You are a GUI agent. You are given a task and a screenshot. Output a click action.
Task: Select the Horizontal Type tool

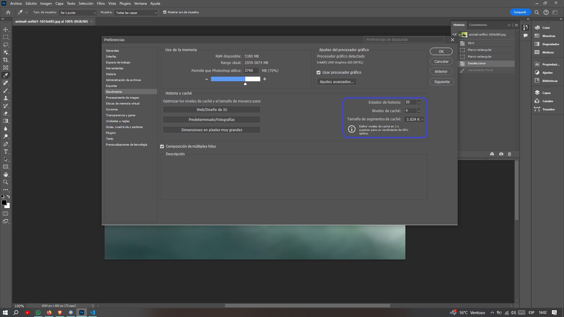[x=6, y=151]
